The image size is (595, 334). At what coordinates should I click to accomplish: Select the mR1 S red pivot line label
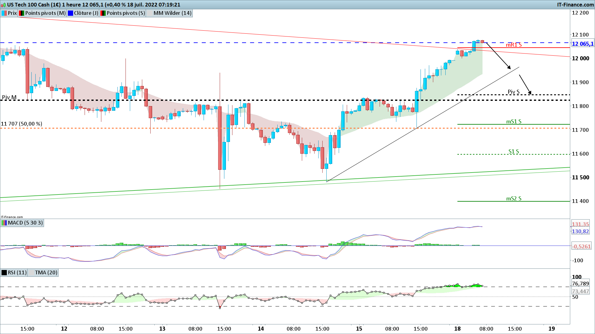click(513, 45)
